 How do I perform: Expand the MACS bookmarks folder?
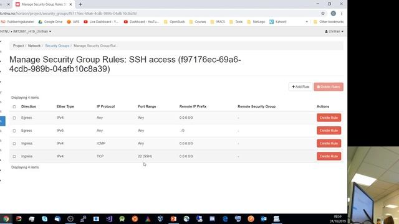click(218, 22)
